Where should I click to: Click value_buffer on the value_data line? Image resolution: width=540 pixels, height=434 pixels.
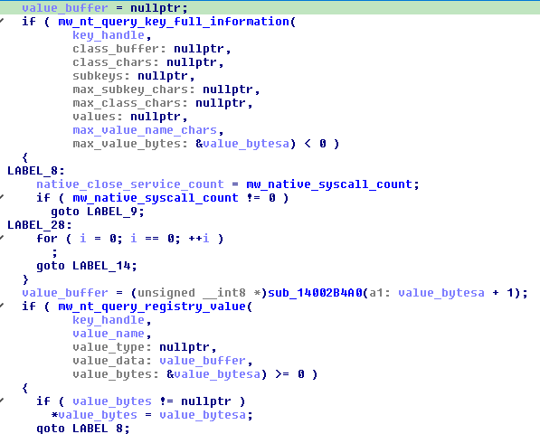click(x=203, y=361)
